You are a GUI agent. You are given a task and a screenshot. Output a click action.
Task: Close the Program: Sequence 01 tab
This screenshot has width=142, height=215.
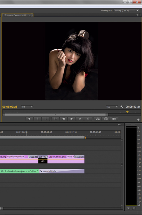(32, 15)
